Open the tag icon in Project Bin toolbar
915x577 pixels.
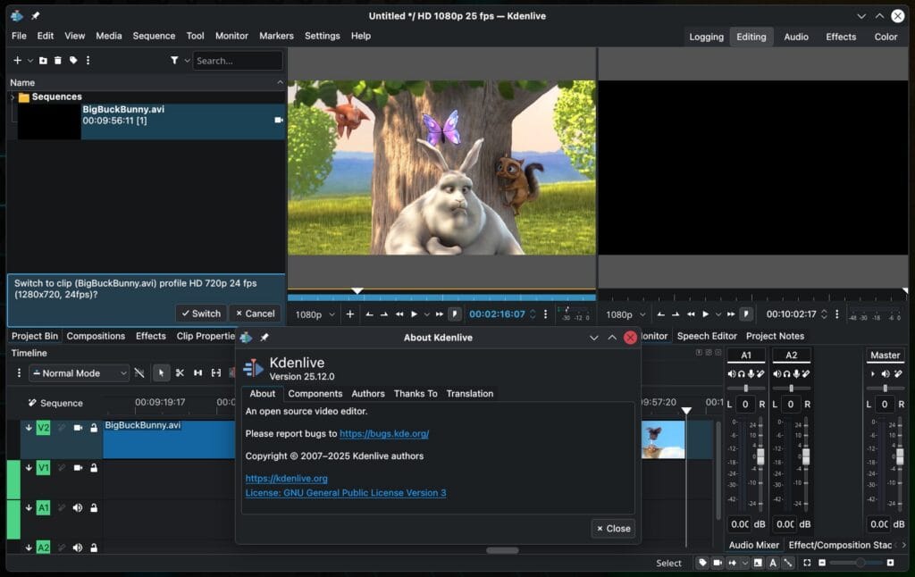(x=72, y=60)
